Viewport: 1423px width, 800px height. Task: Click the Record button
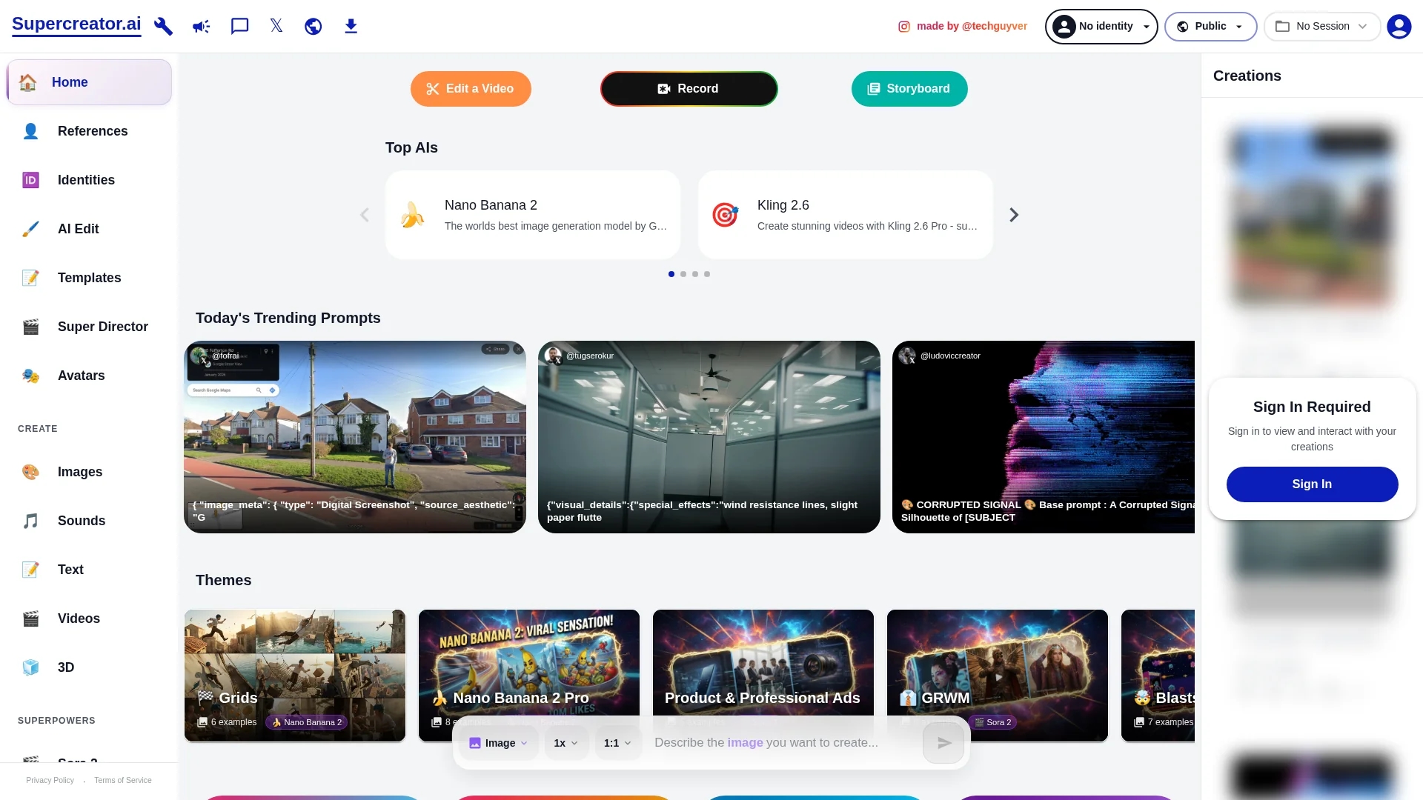tap(689, 89)
